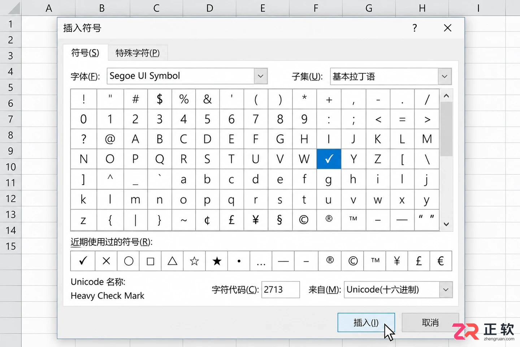This screenshot has width=520, height=347.
Task: Choose the recently used square symbol
Action: click(x=151, y=261)
